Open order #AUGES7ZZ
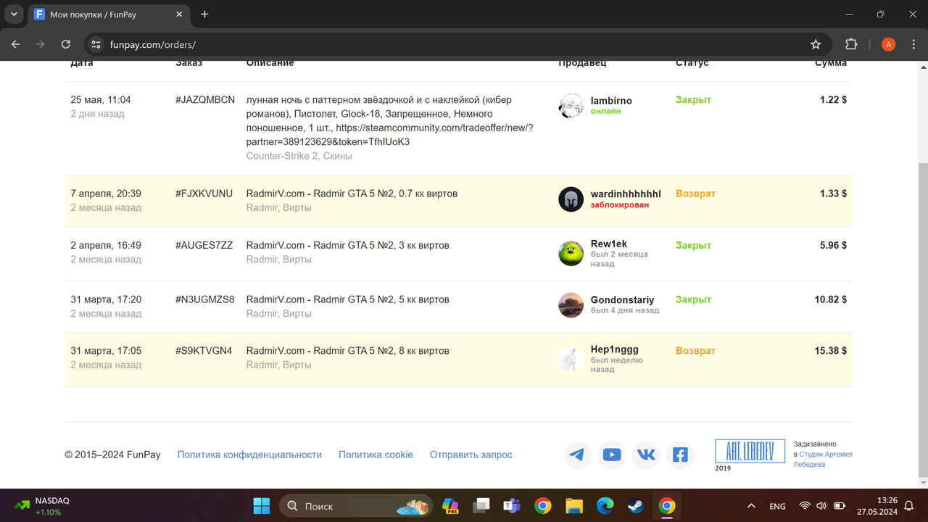 (204, 245)
